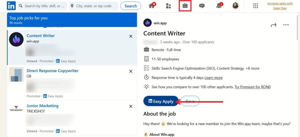Click Increase sales with Sales Nav link

pyautogui.click(x=280, y=6)
